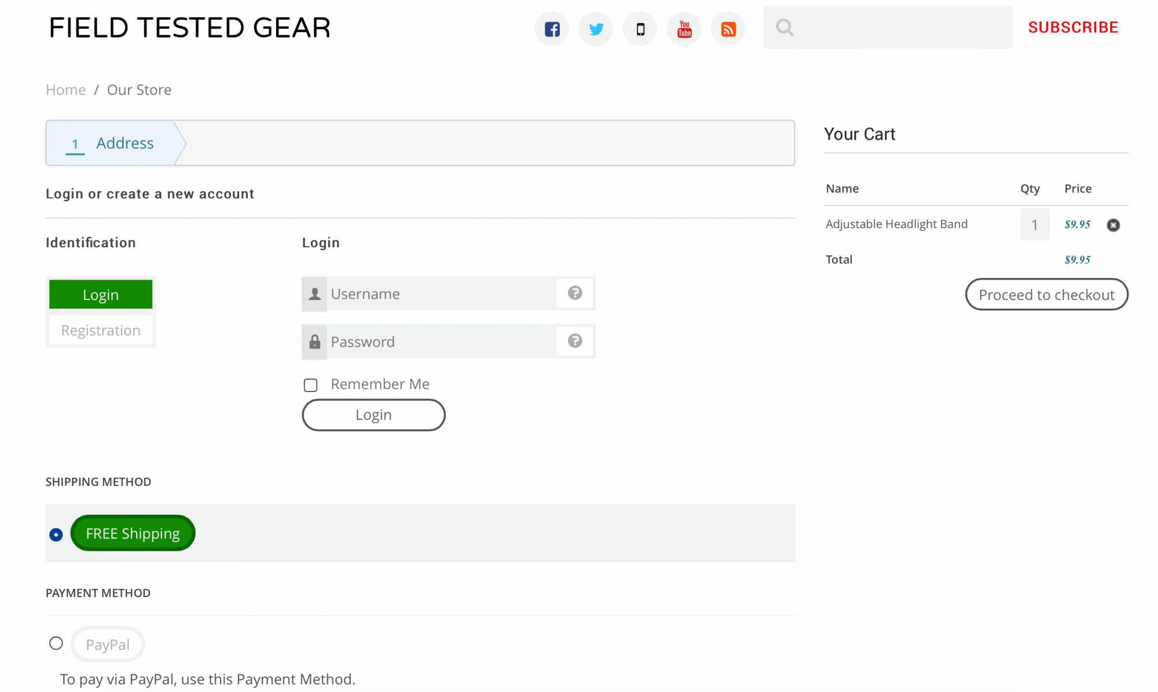The height and width of the screenshot is (692, 1158).
Task: Go to Home breadcrumb link
Action: [65, 90]
